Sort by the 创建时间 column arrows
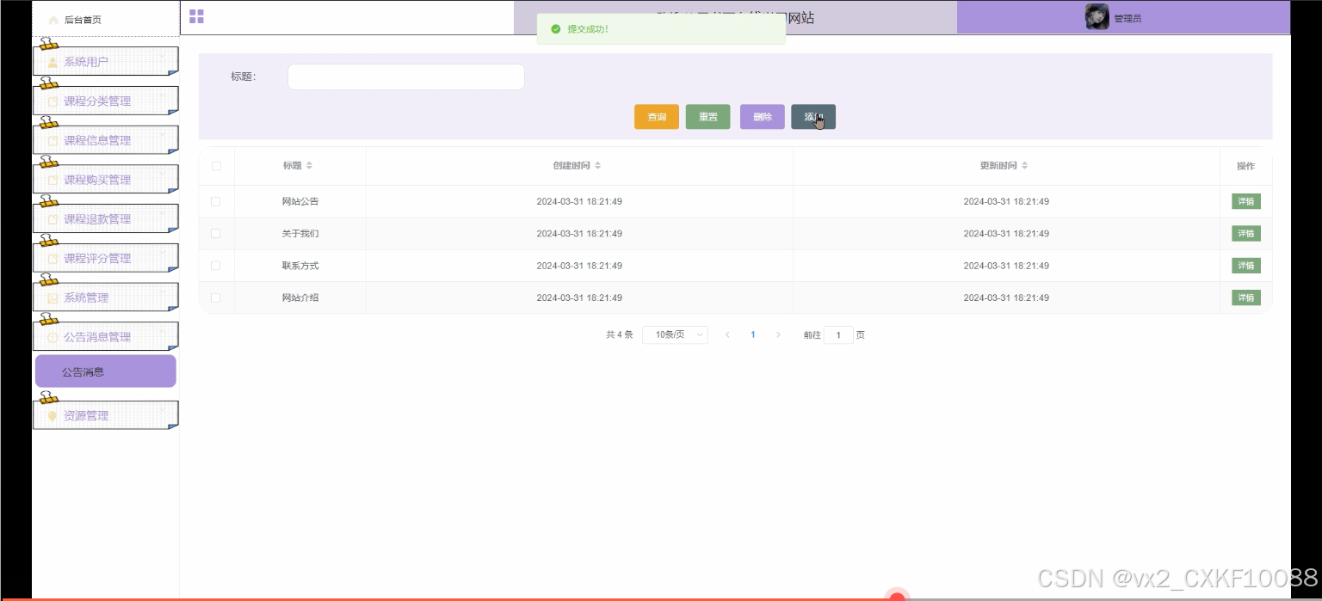Image resolution: width=1322 pixels, height=601 pixels. (597, 166)
